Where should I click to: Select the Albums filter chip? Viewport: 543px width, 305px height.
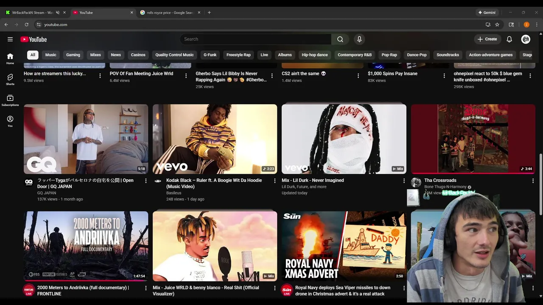pos(285,55)
